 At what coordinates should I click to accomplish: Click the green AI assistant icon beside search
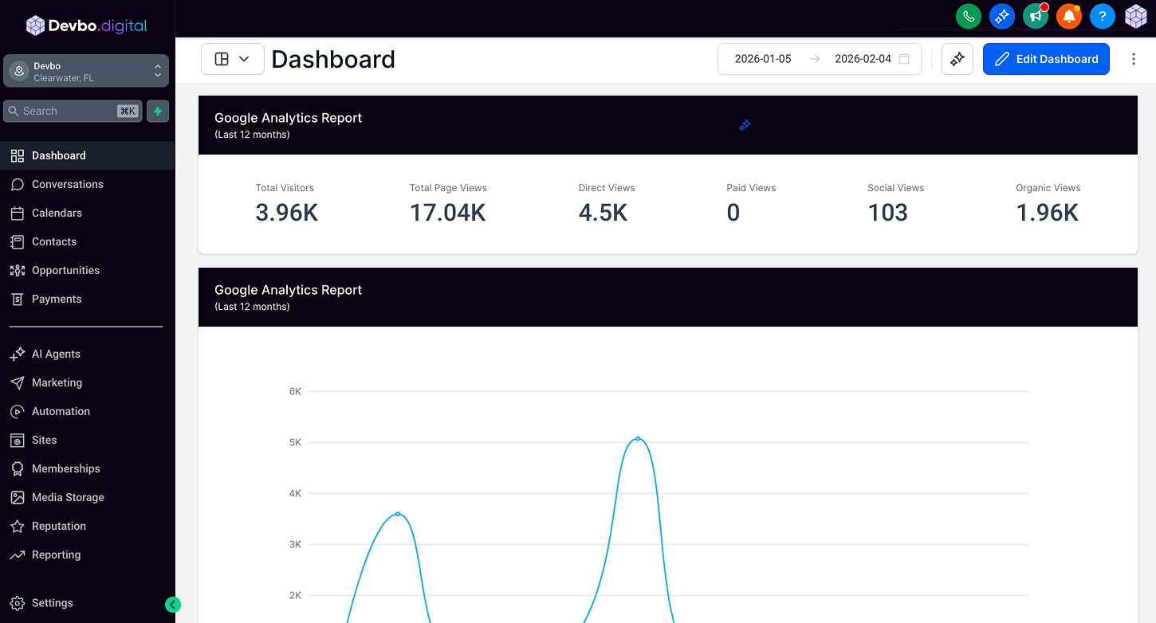(157, 111)
